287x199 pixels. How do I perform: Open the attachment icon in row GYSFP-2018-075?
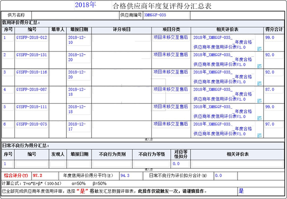pos(259,135)
